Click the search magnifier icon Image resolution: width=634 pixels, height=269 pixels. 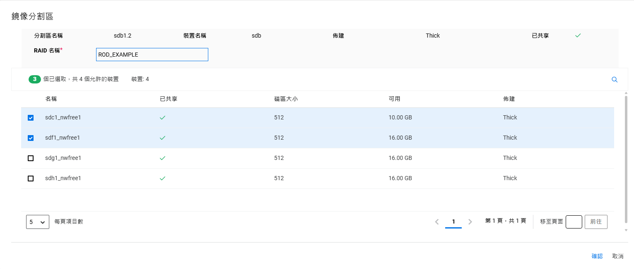(x=615, y=80)
